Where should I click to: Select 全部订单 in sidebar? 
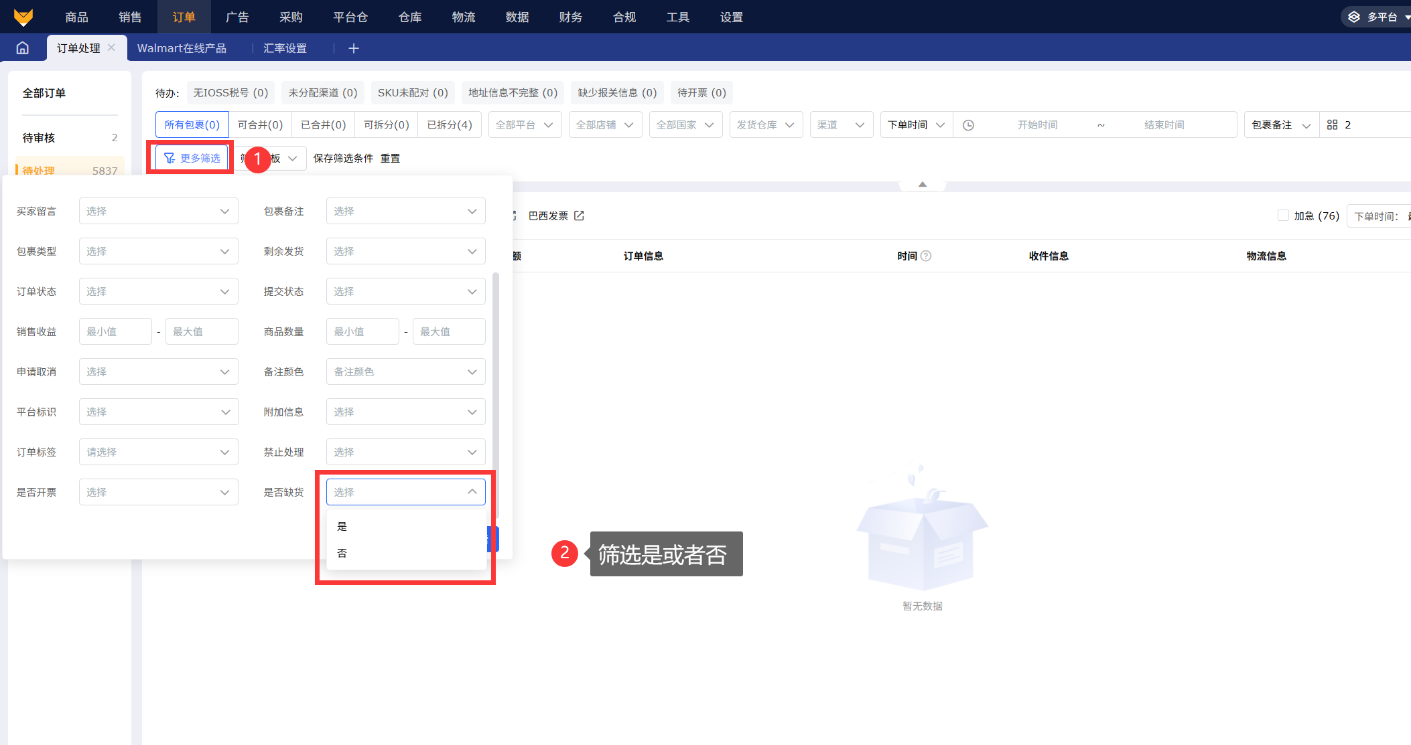tap(44, 93)
